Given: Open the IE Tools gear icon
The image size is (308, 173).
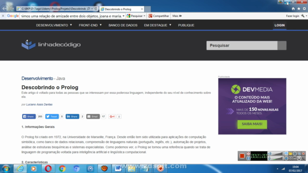Looking at the screenshot, I should coord(304,9).
